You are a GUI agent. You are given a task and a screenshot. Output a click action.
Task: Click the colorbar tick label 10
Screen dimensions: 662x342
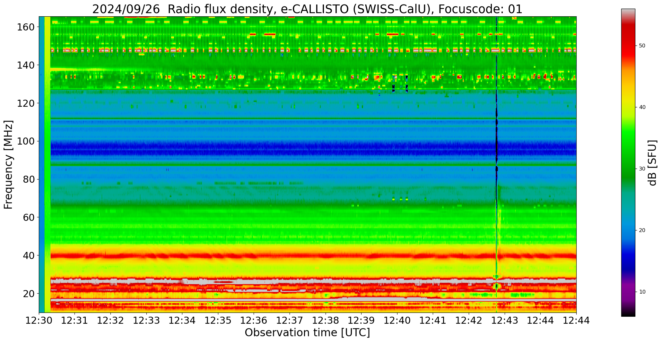642,292
